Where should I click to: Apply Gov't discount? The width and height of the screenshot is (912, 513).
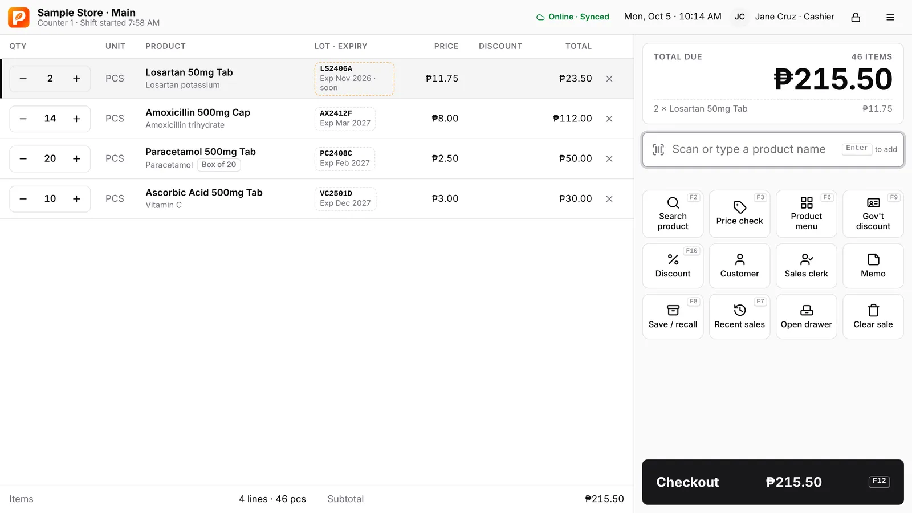(x=873, y=214)
